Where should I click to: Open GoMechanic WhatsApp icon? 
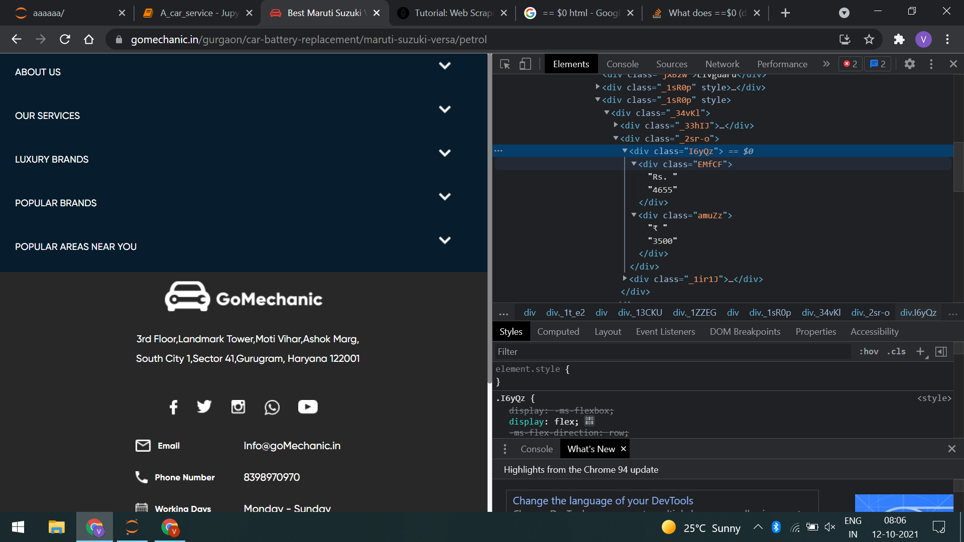coord(272,407)
